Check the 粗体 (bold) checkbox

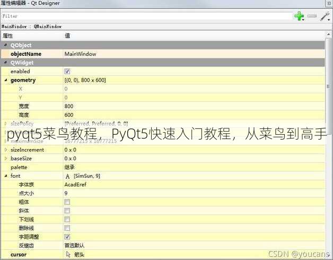pos(67,202)
